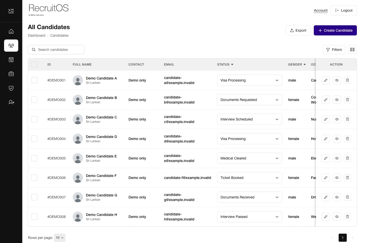Open the Home icon in sidebar
Viewport: 365px width, 243px height.
[11, 31]
